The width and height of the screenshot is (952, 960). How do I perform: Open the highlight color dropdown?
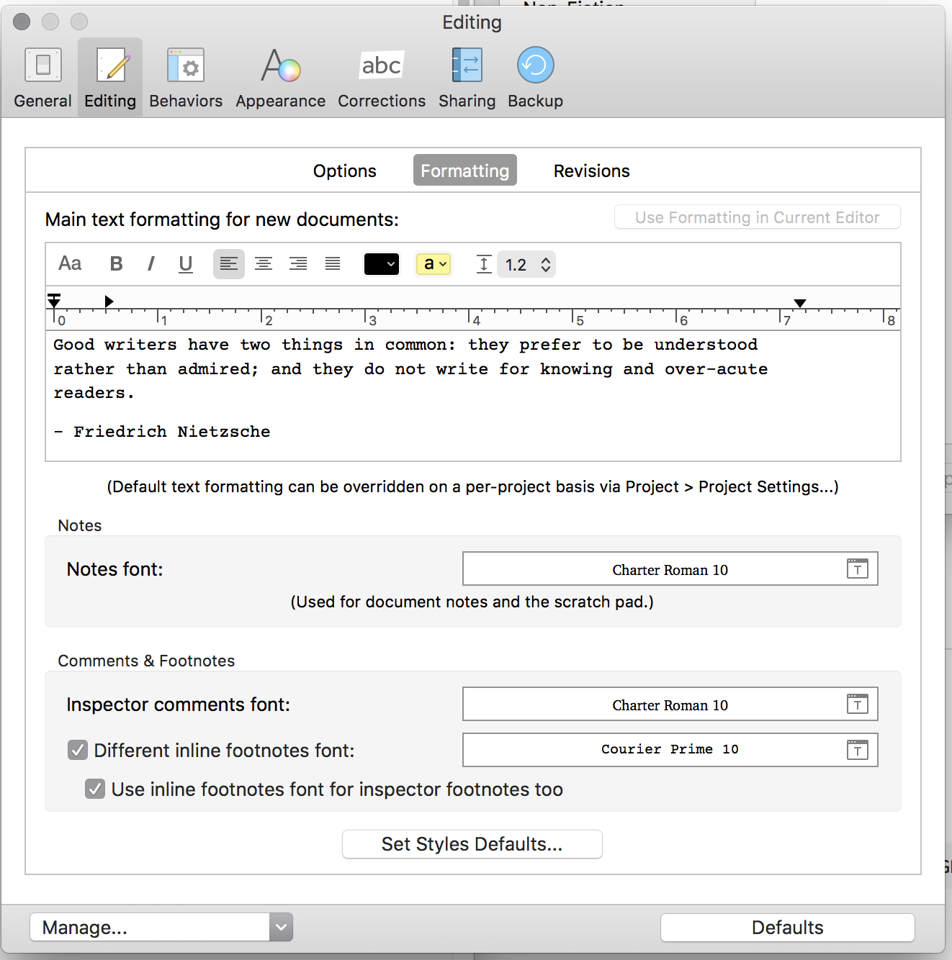tap(434, 264)
